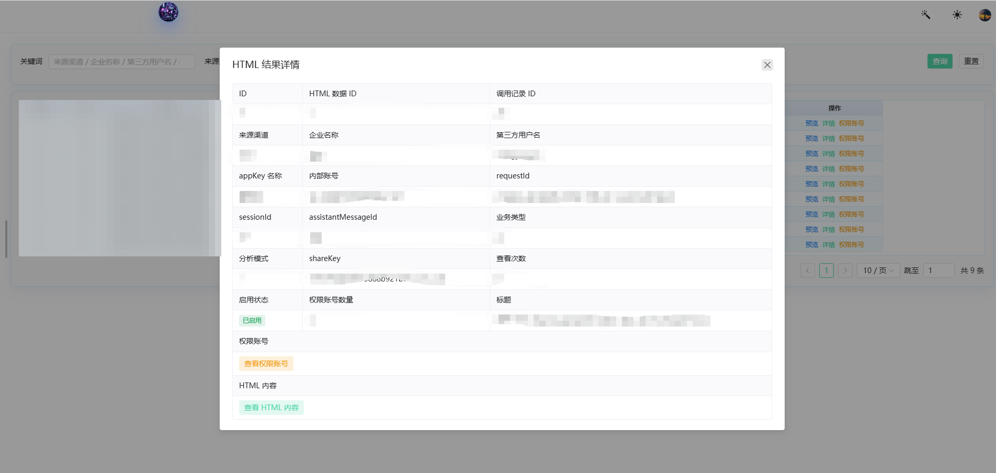Click the appKey 名称 label
Screen dimensions: 996x473
tap(261, 176)
